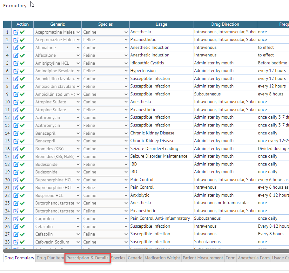The image size is (289, 273).
Task: Open the Species dropdown in row 2
Action: tap(105, 40)
